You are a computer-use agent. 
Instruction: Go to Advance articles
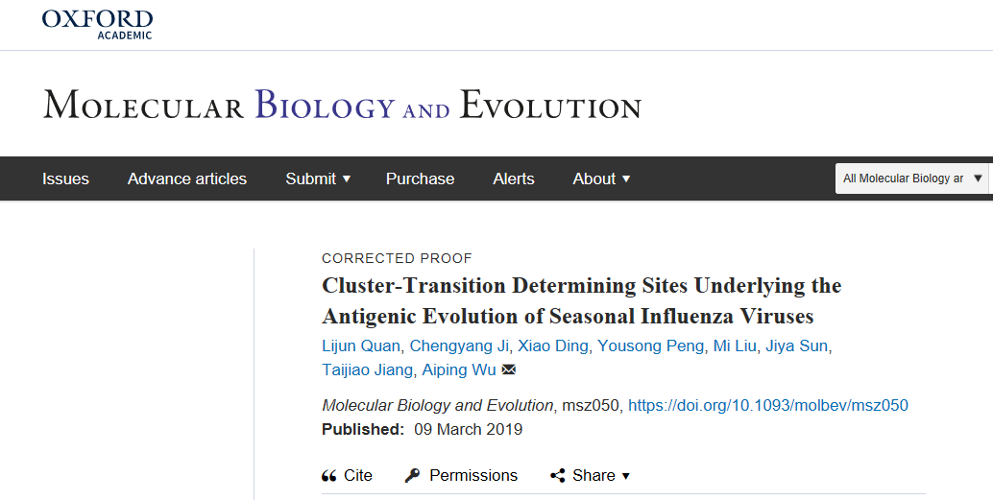point(187,179)
